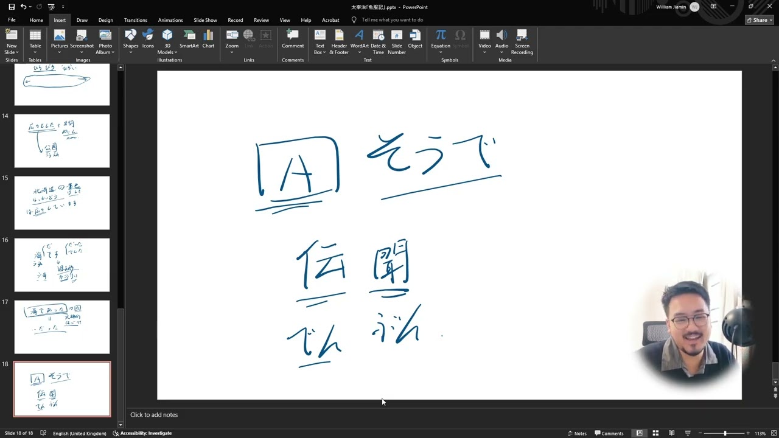This screenshot has width=779, height=438.
Task: Save the presentation from the title bar
Action: pyautogui.click(x=12, y=7)
